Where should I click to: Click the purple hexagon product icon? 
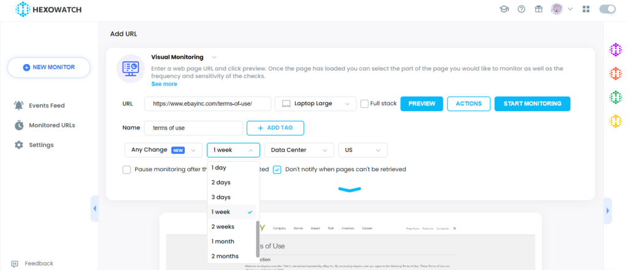[615, 50]
